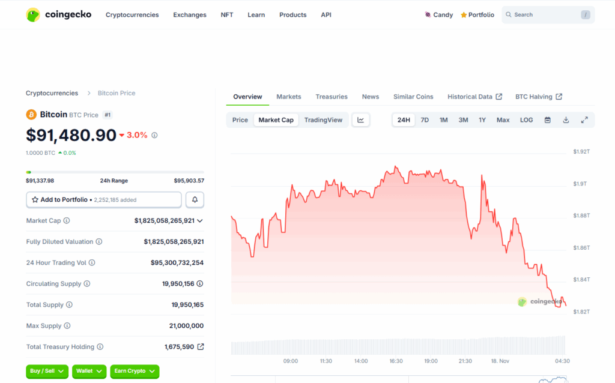
Task: Switch to the Markets tab
Action: 289,97
